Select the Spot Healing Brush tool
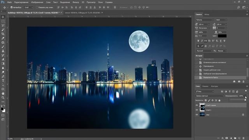This screenshot has height=140, width=249. point(3,42)
